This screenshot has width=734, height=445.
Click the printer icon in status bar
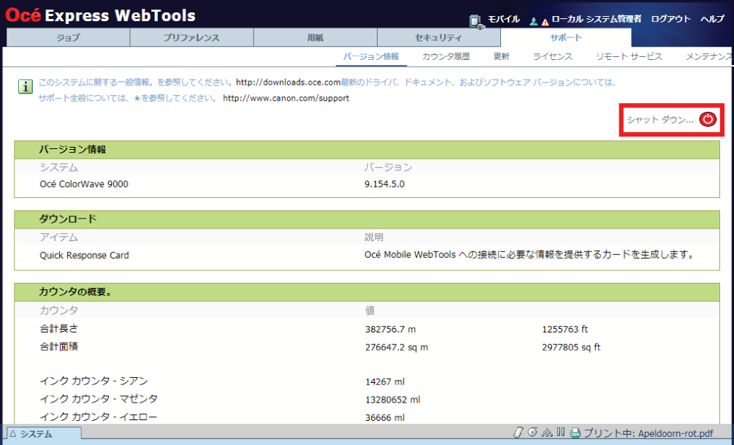click(576, 433)
